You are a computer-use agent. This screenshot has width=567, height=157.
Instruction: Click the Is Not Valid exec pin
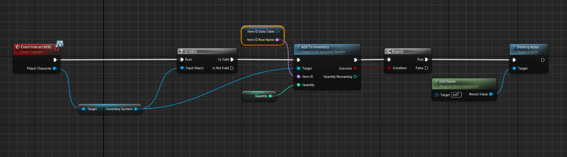coord(232,68)
